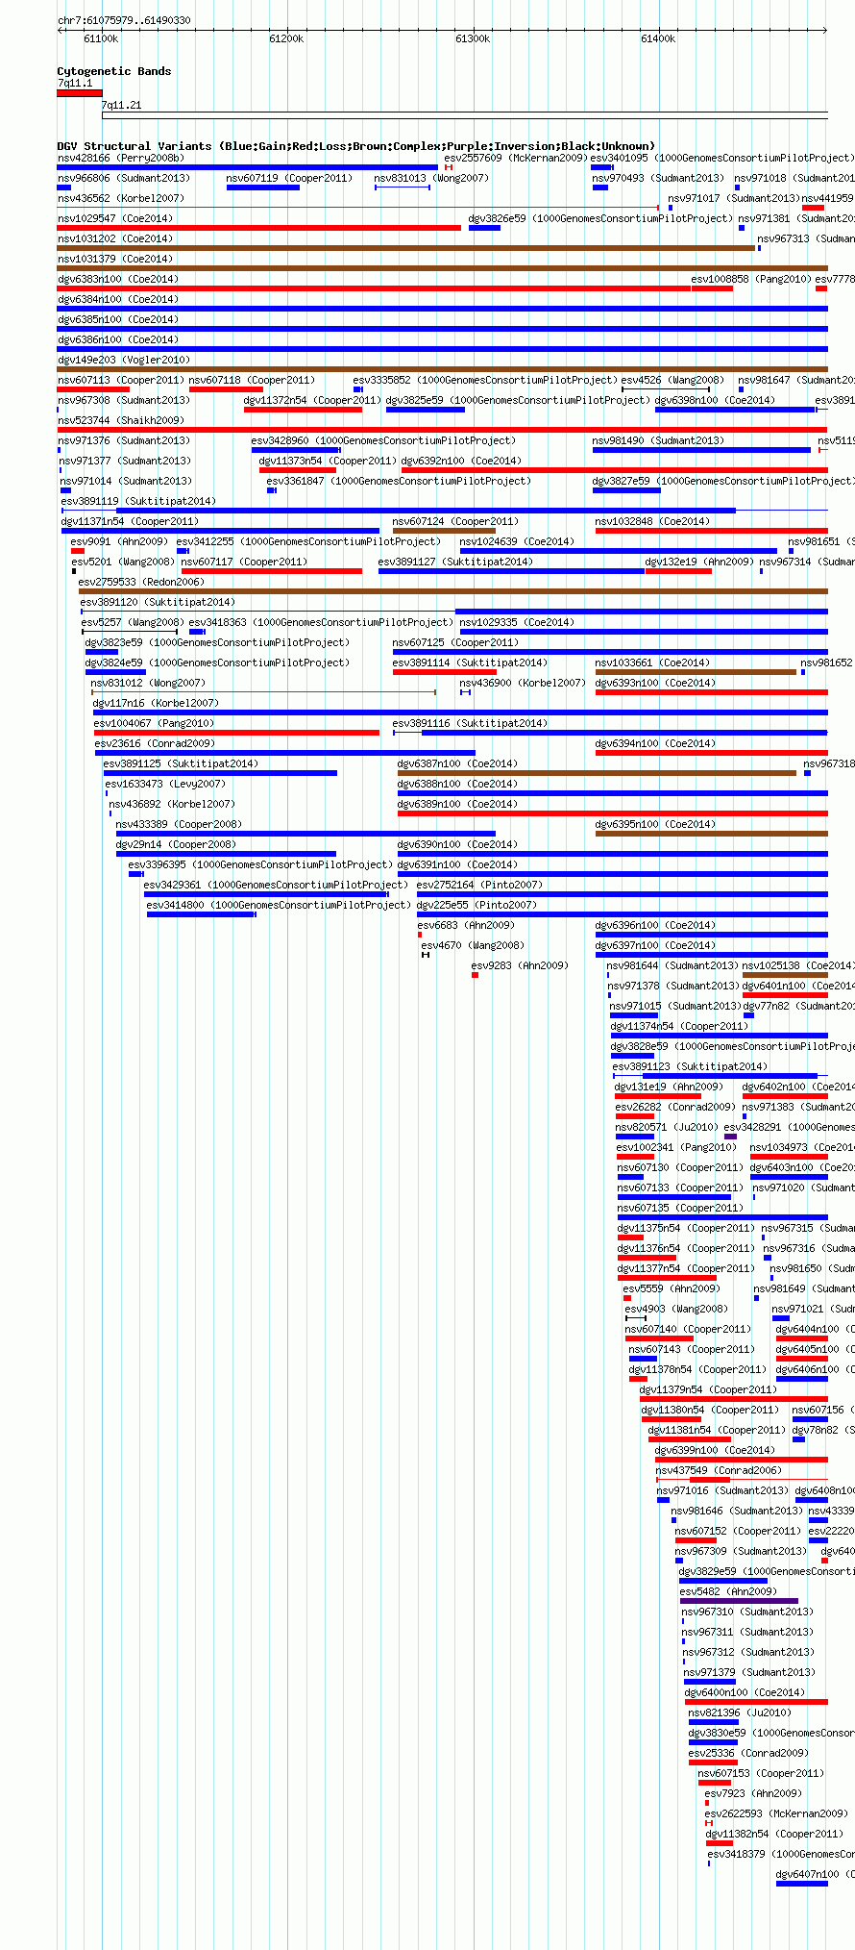Click the nsv820571 (Ju2010) variant label
This screenshot has width=855, height=1950.
(x=667, y=1127)
